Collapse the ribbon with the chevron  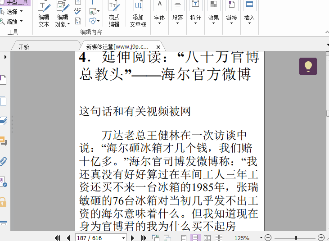click(x=327, y=32)
